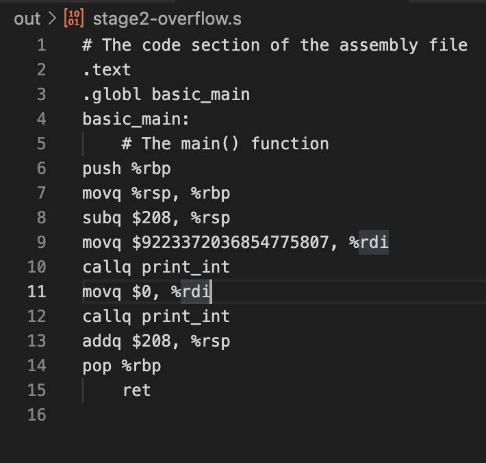Click '.globl basic_main' on line 3
This screenshot has width=486, height=463.
[x=166, y=95]
